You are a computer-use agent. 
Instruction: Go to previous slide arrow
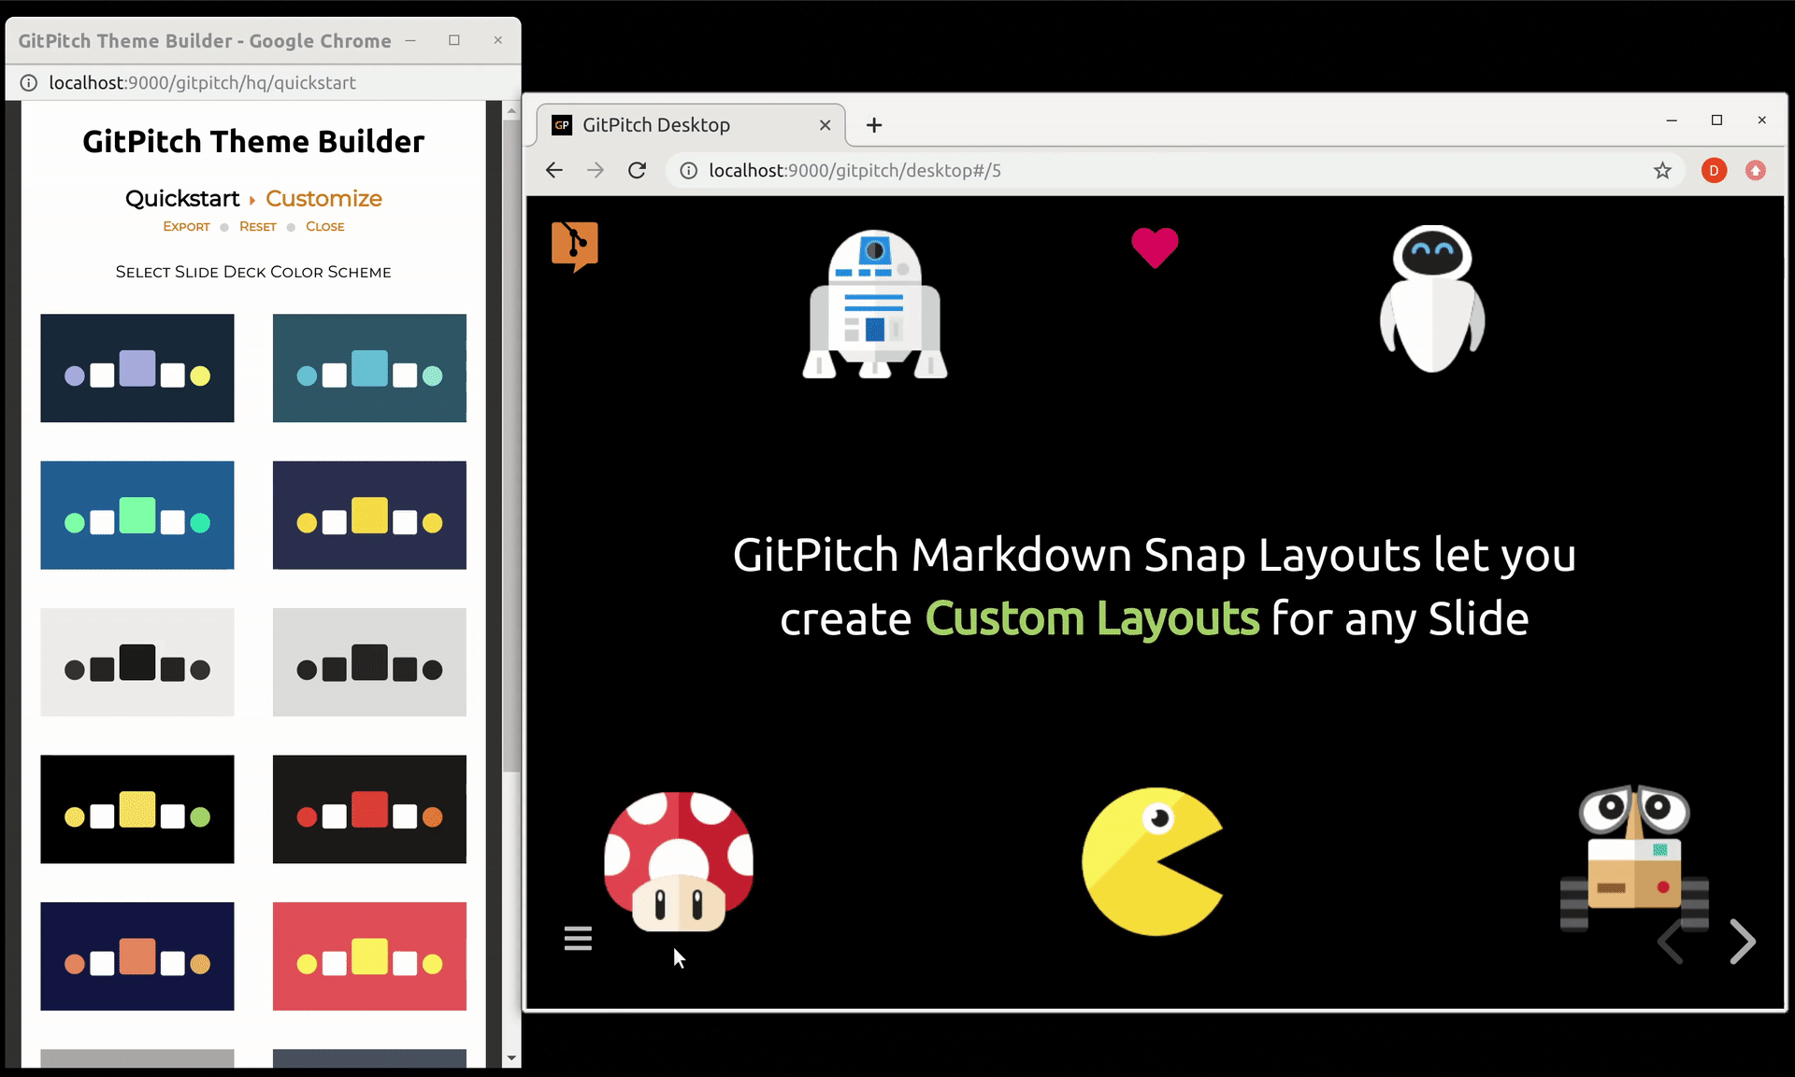1671,941
